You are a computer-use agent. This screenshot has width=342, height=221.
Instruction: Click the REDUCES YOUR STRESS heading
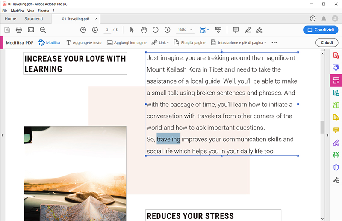point(190,216)
